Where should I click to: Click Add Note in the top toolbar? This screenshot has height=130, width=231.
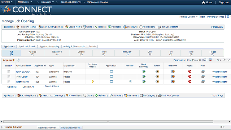pyautogui.click(x=115, y=27)
